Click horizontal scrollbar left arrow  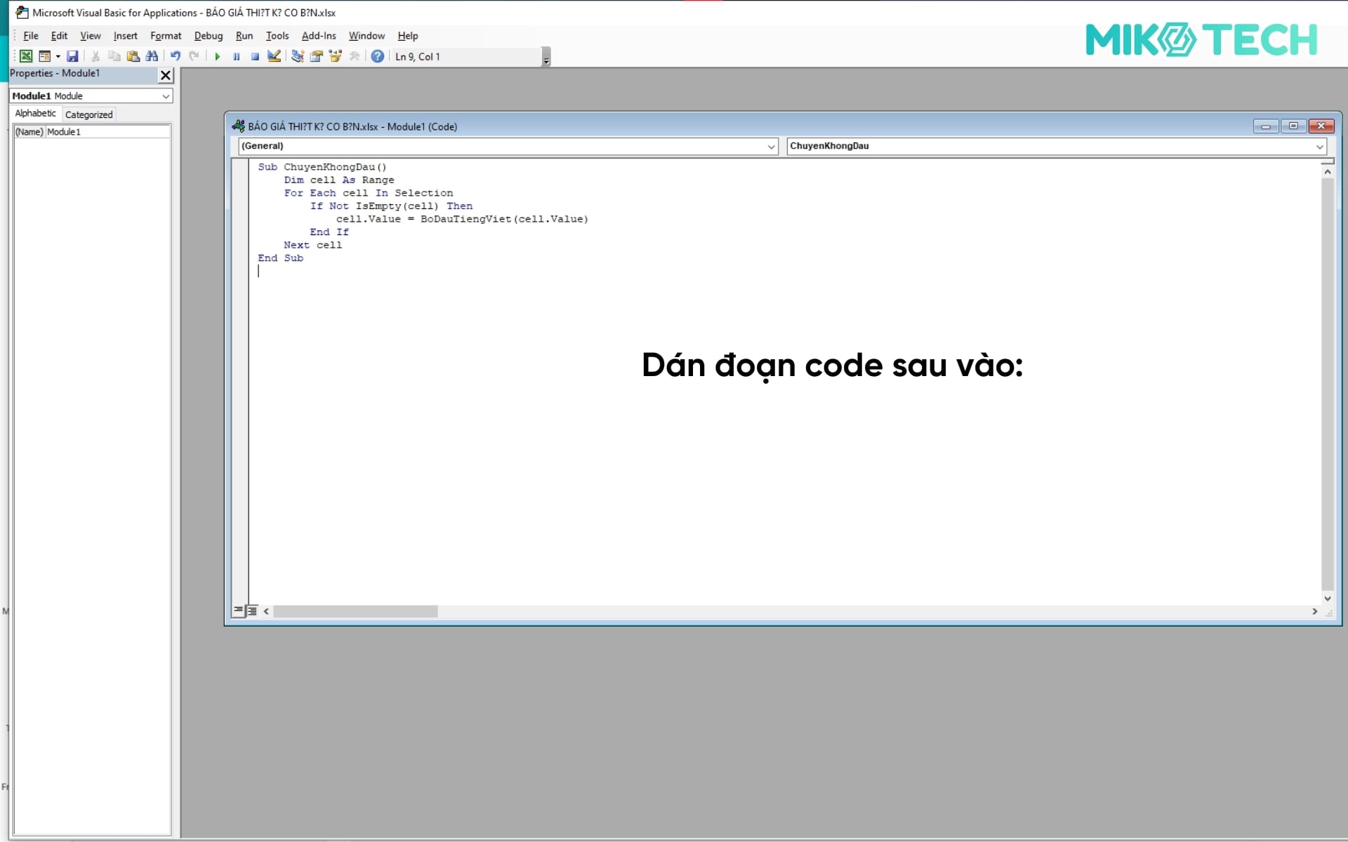pos(266,611)
